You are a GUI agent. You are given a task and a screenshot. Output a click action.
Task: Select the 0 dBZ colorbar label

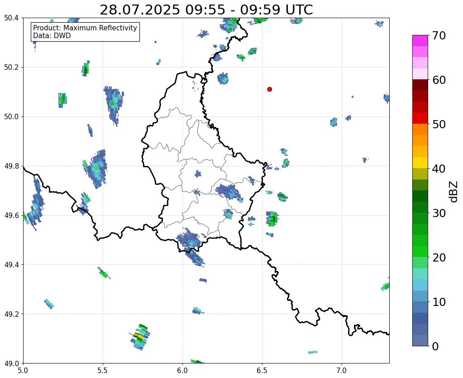435,346
